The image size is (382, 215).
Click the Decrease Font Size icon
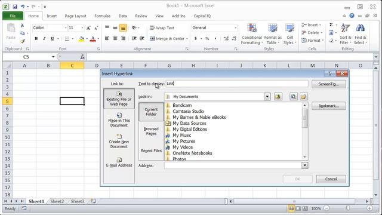pos(96,28)
